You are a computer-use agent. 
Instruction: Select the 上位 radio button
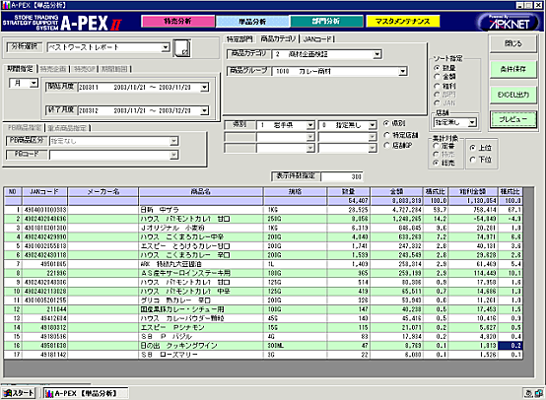click(x=472, y=148)
